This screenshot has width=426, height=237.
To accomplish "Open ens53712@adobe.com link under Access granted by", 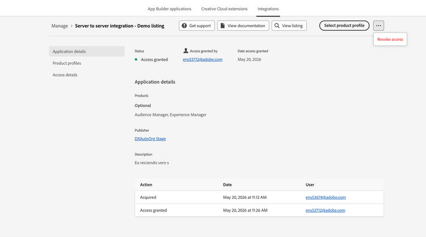I will coord(202,59).
